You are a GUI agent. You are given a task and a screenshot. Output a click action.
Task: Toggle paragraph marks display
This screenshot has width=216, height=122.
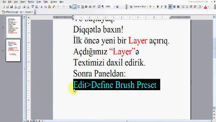tap(103, 7)
